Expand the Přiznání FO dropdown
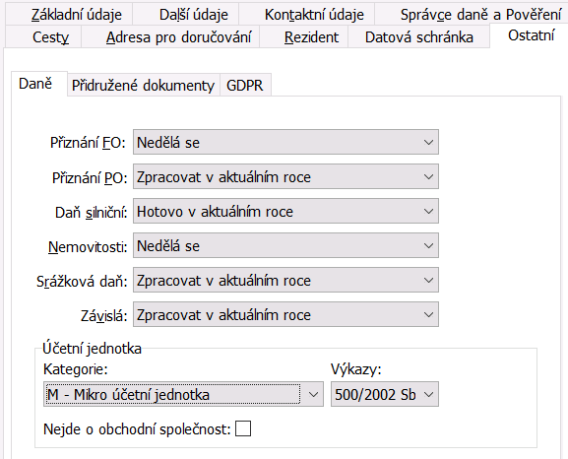The image size is (568, 459). (285, 142)
